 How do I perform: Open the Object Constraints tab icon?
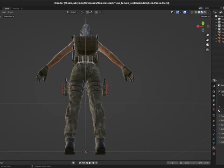[214, 139]
